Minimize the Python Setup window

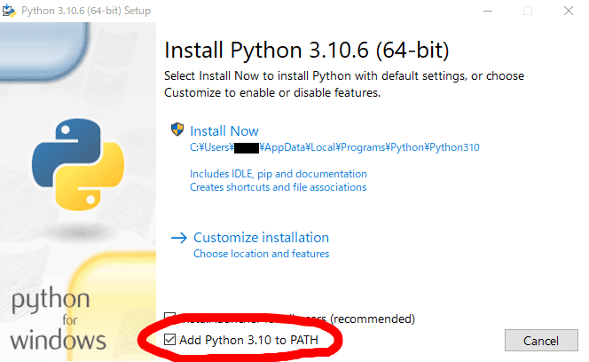488,11
